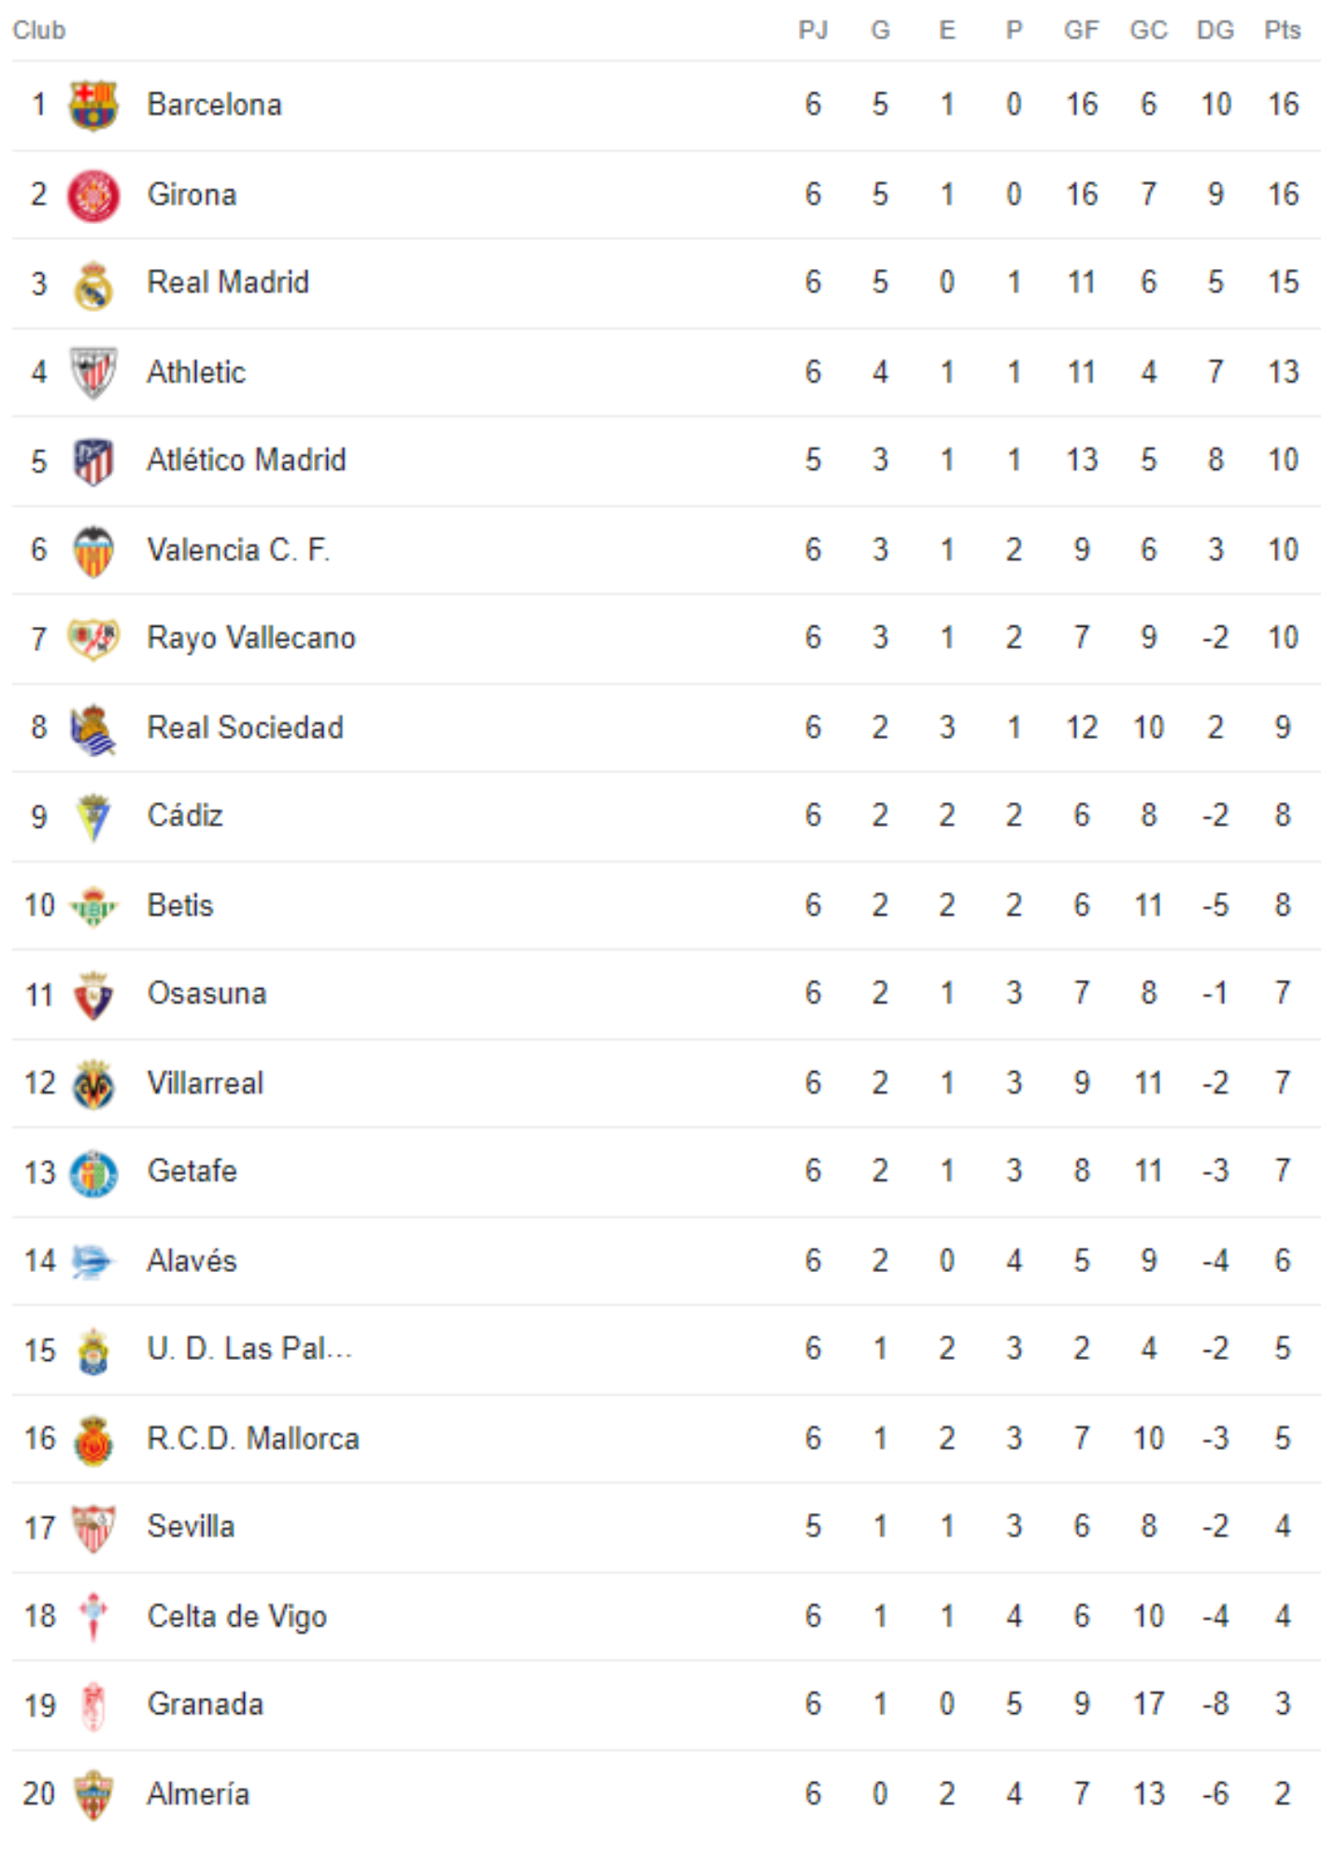The image size is (1321, 1868).
Task: Click the Atlético Madrid crest icon
Action: click(93, 461)
